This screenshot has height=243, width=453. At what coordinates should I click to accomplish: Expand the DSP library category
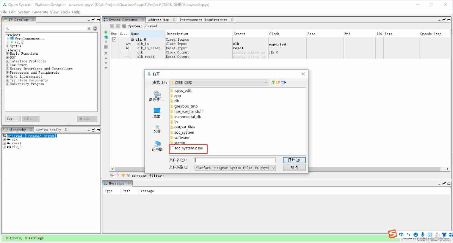click(x=7, y=58)
